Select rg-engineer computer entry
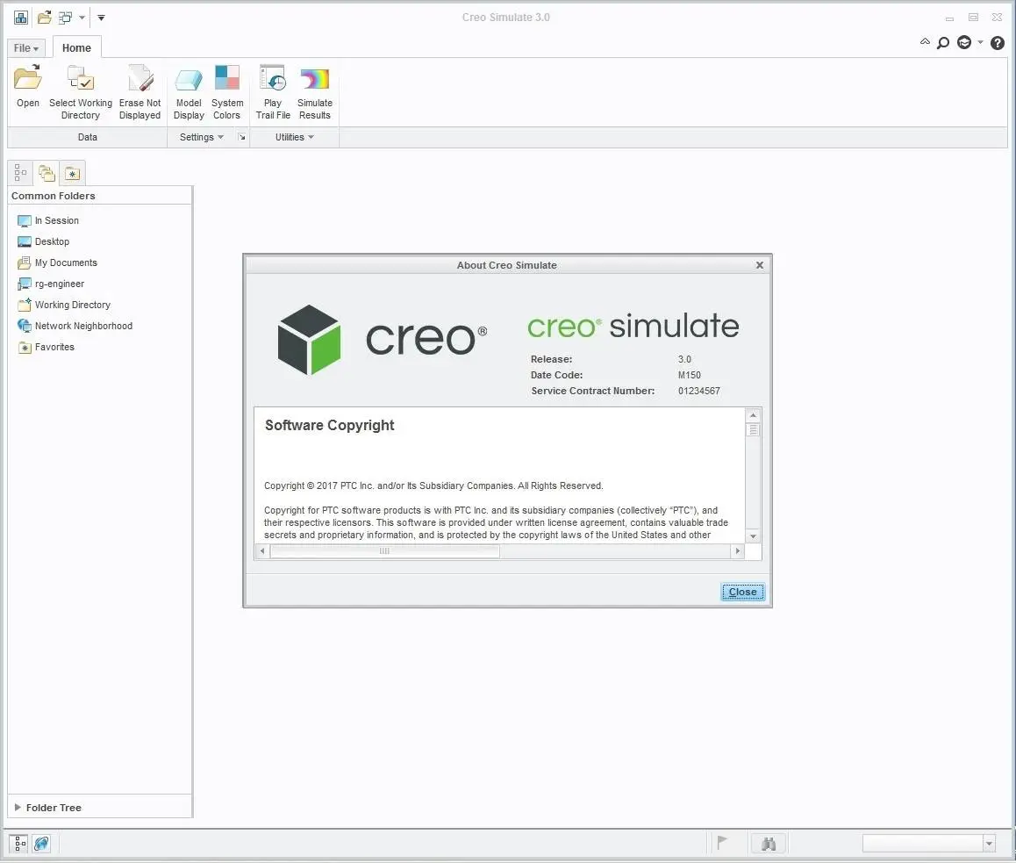 point(51,284)
